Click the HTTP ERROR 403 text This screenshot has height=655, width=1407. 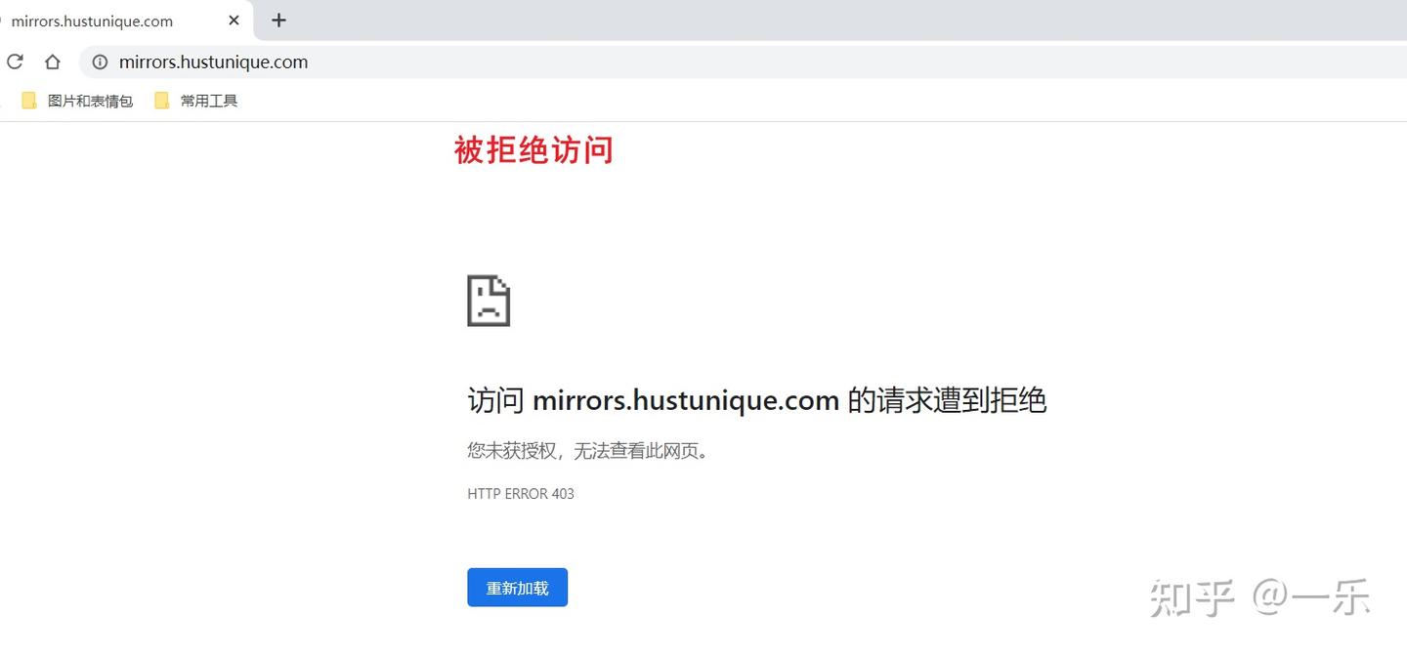tap(521, 494)
